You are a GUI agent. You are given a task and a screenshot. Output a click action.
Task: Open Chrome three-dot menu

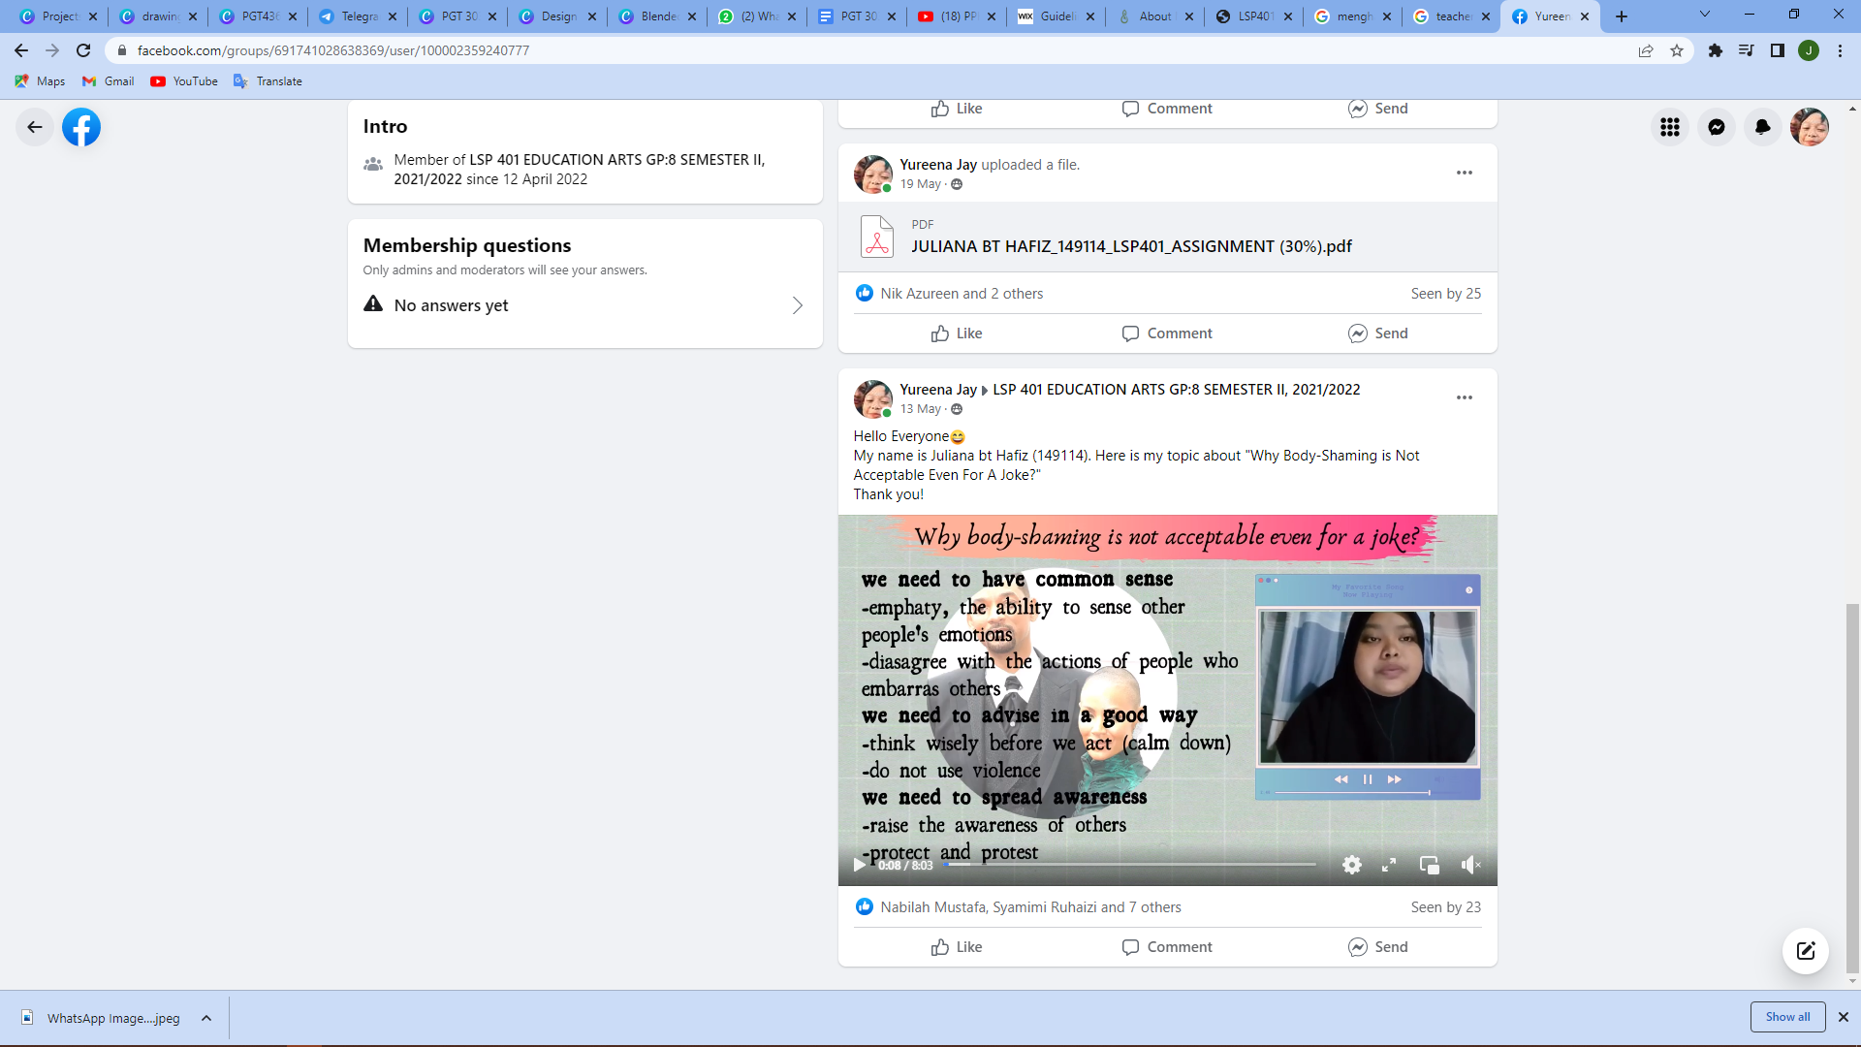(1840, 50)
